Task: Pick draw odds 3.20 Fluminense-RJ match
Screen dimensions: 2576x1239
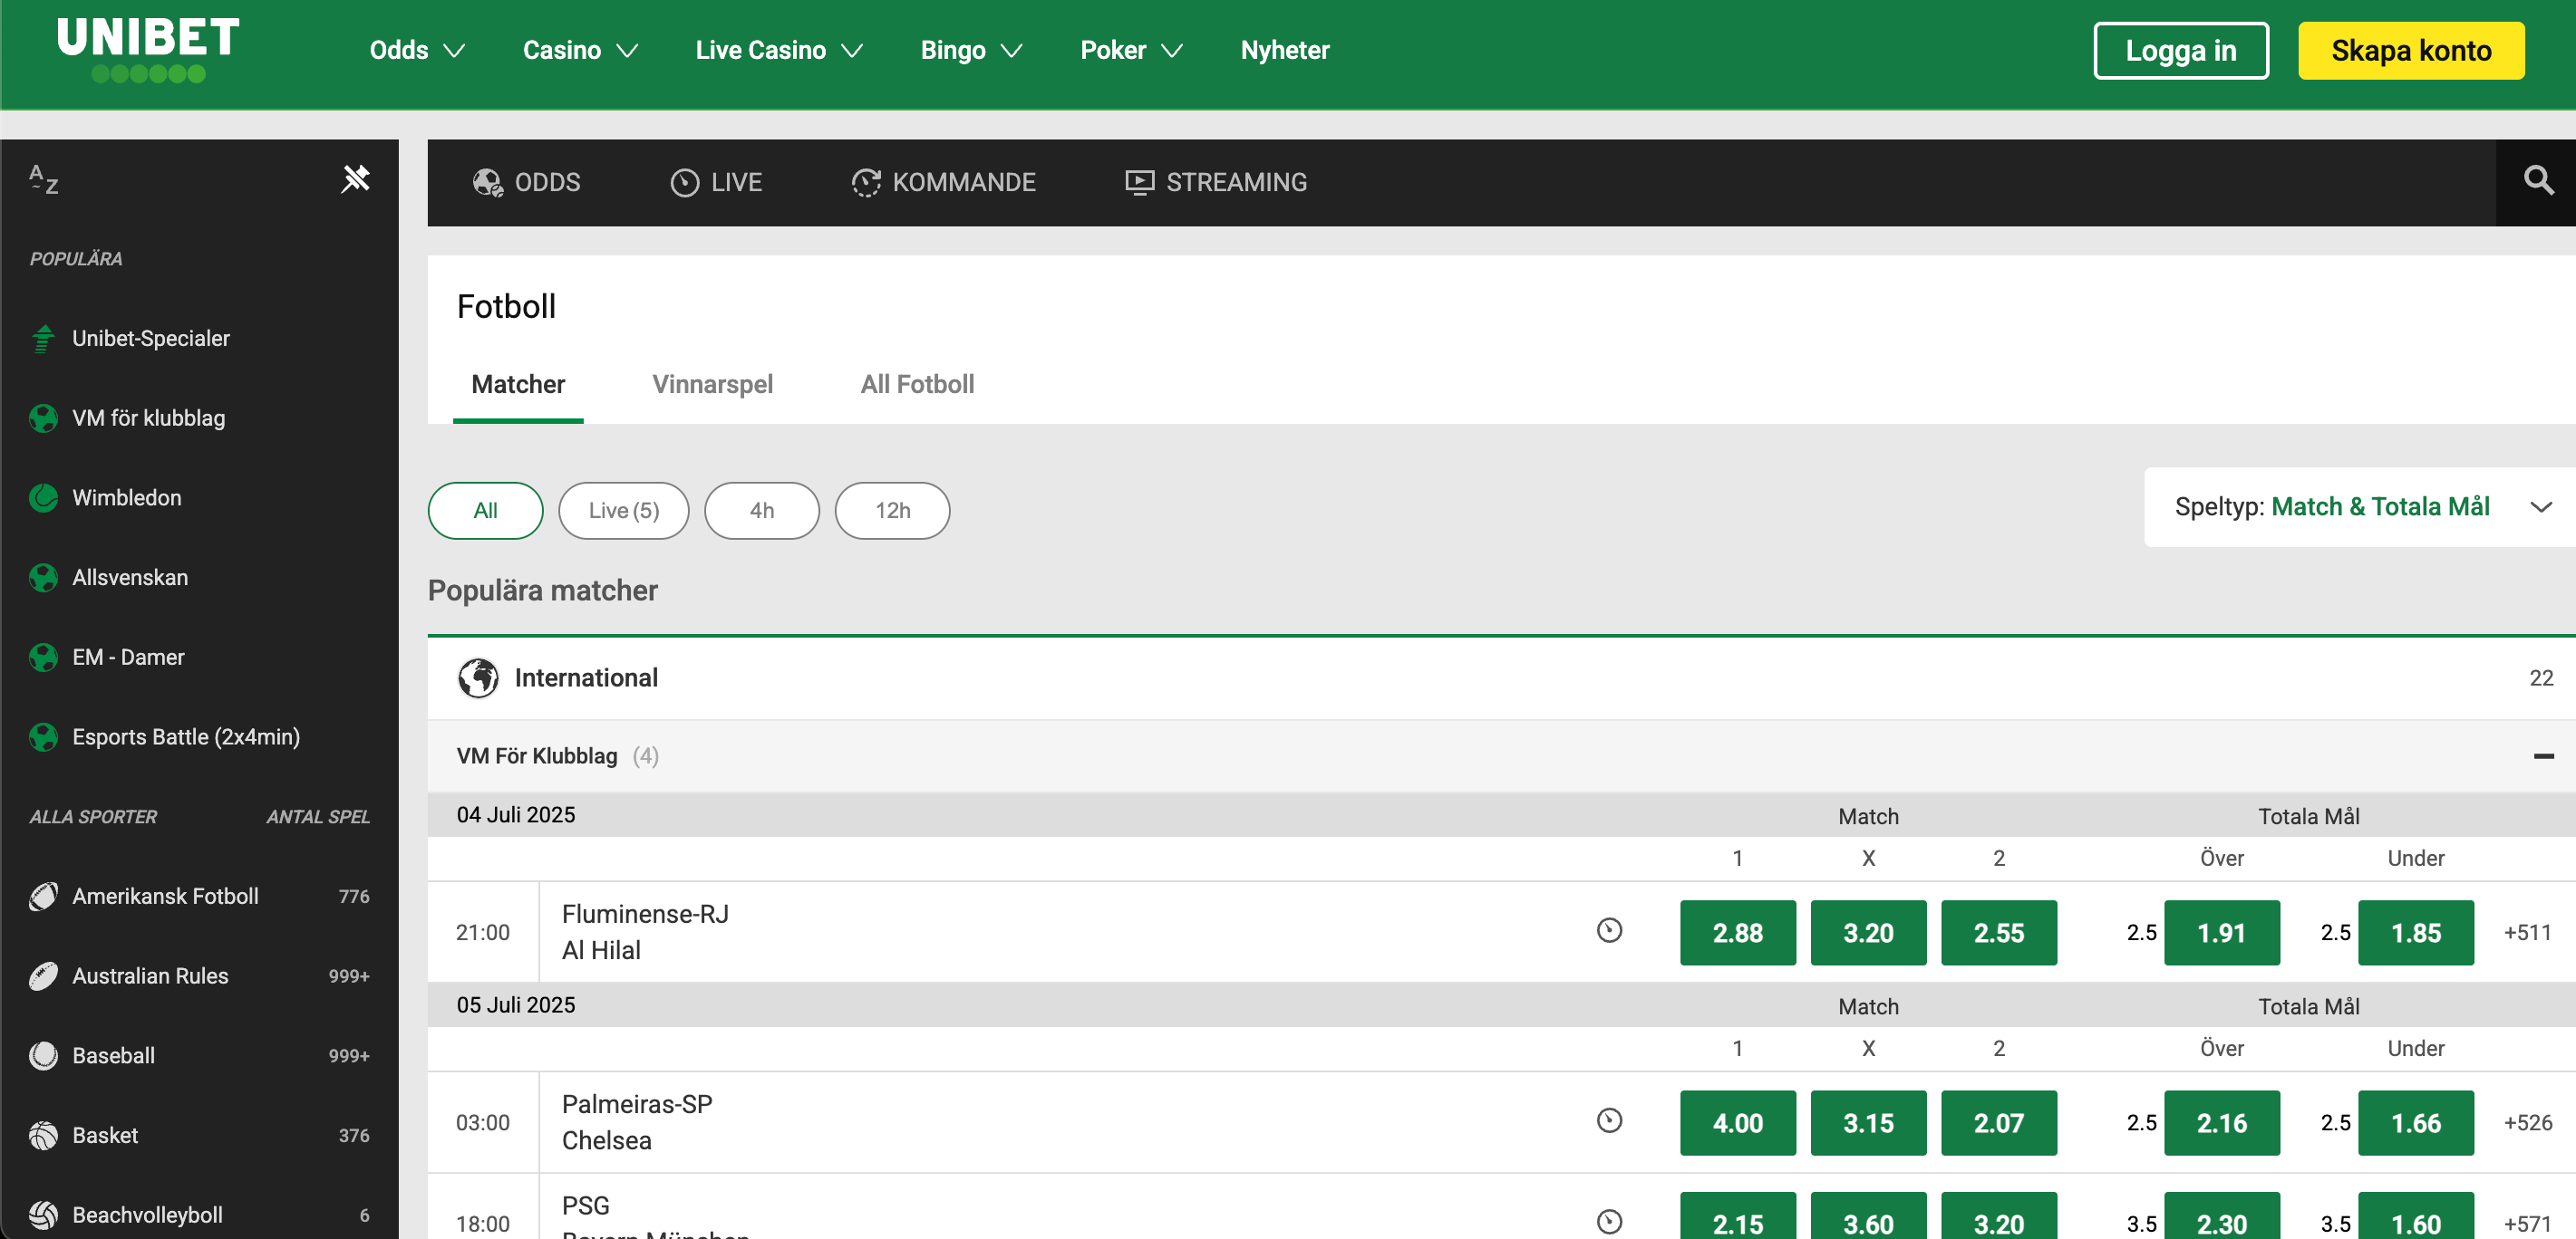Action: point(1868,932)
